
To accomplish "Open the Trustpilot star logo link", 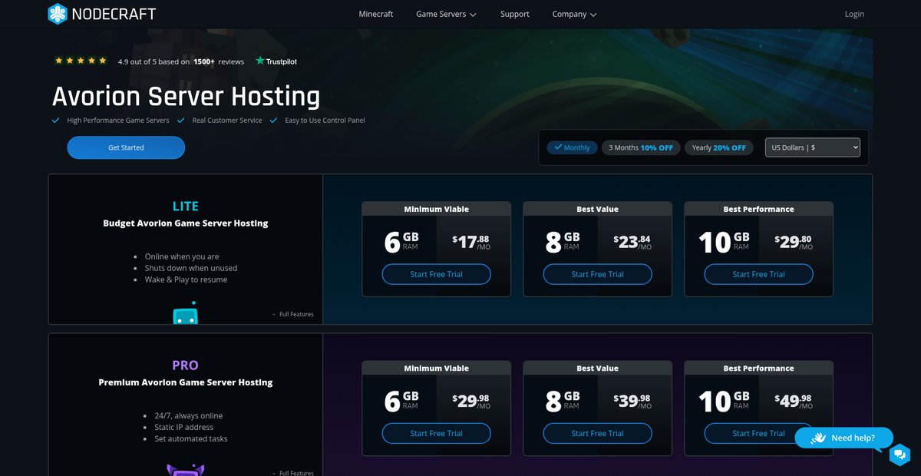I will [276, 61].
